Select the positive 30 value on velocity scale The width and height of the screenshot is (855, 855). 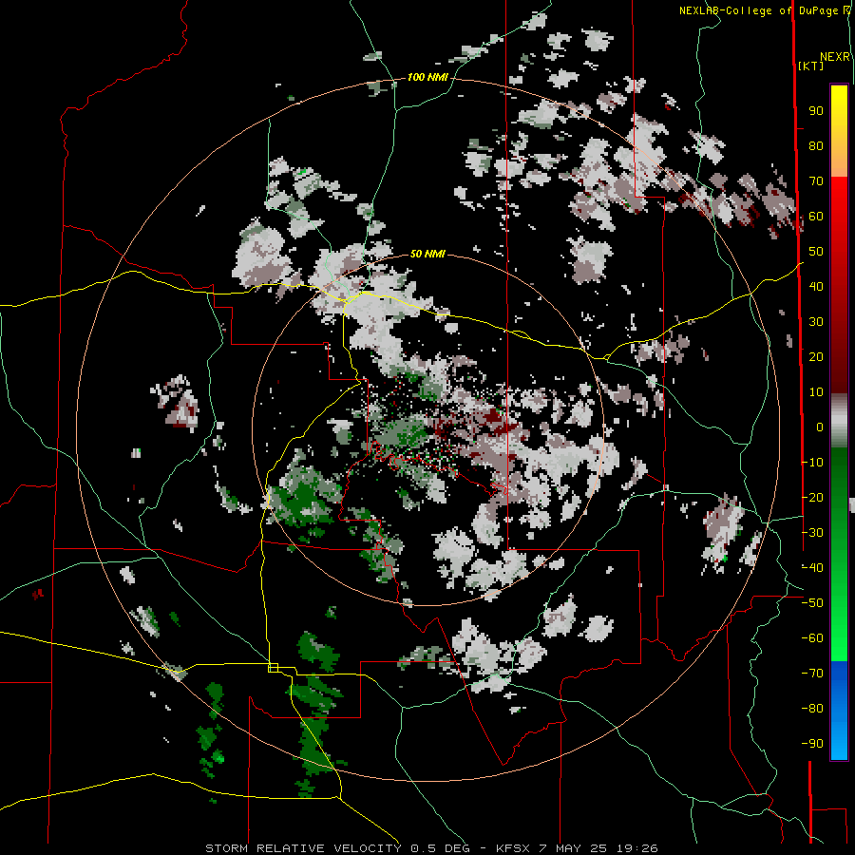816,322
